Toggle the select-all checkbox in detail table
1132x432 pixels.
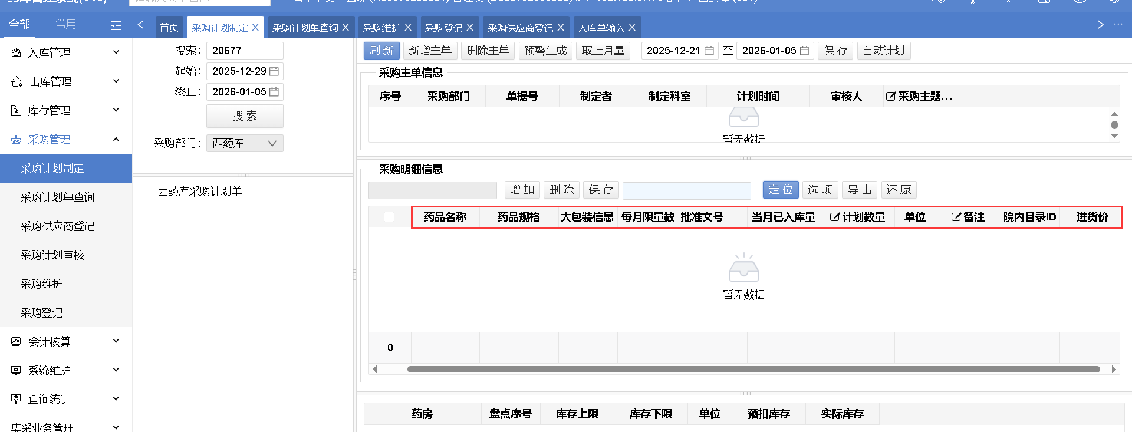click(389, 217)
